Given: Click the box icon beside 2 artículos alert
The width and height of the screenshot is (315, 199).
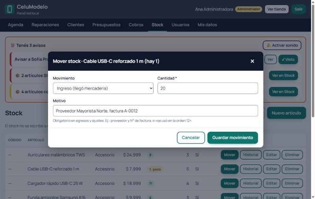Looking at the screenshot, I should point(18,76).
